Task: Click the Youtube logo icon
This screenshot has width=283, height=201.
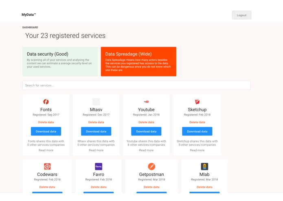Action: 146,102
